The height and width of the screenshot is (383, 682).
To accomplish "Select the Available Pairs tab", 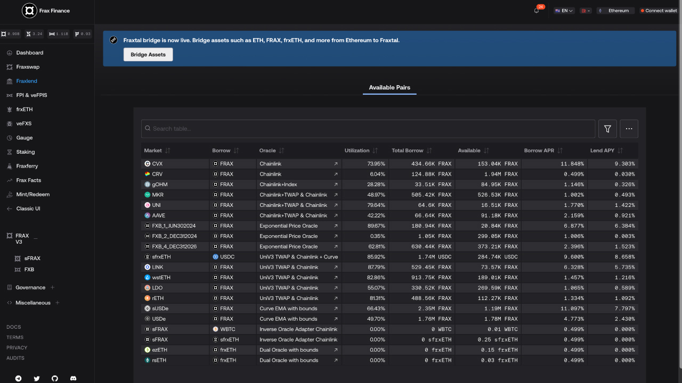I will pyautogui.click(x=389, y=88).
